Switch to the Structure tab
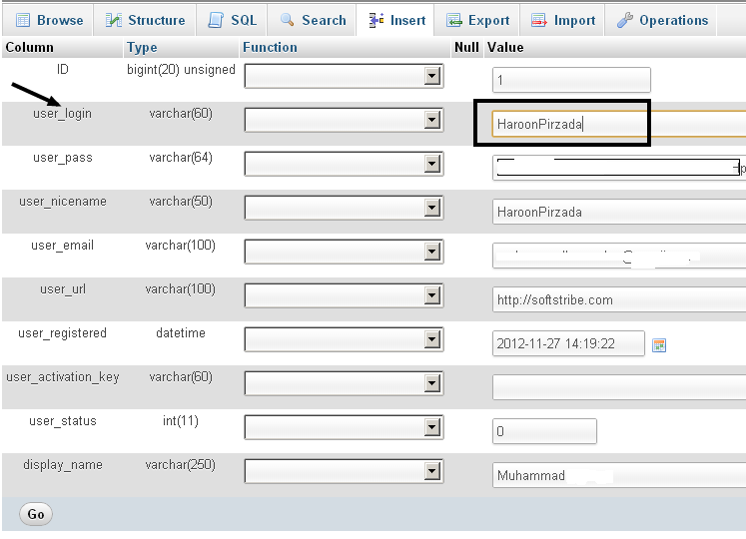The height and width of the screenshot is (539, 746). point(145,20)
